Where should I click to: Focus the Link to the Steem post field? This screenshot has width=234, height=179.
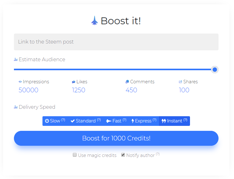[x=116, y=42]
